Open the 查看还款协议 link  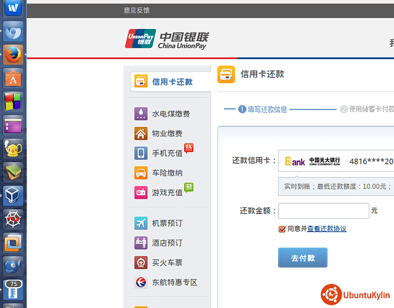pos(327,229)
